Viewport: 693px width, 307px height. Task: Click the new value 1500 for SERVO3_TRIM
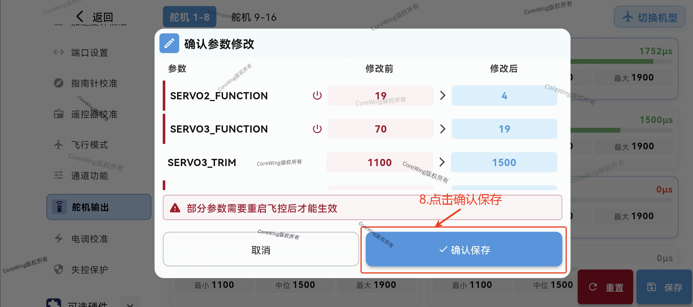504,162
